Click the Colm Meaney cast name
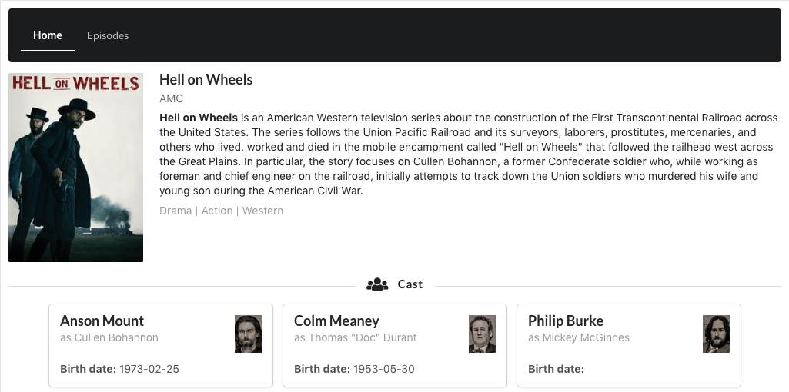 coord(336,321)
